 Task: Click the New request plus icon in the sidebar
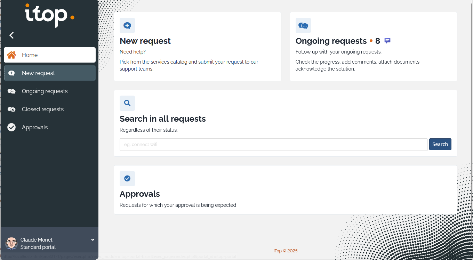11,73
